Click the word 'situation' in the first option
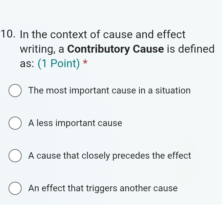This screenshot has height=212, width=222. (173, 91)
